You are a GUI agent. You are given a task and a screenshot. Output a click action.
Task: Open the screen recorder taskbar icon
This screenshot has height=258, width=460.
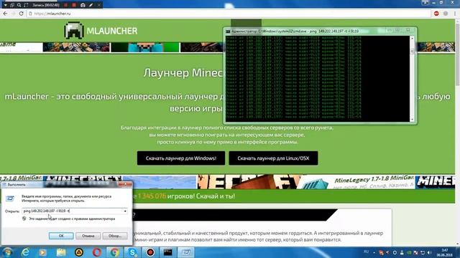point(150,252)
